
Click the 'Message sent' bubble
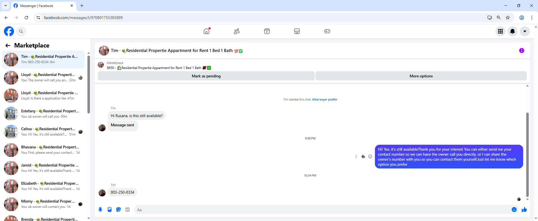click(x=122, y=125)
